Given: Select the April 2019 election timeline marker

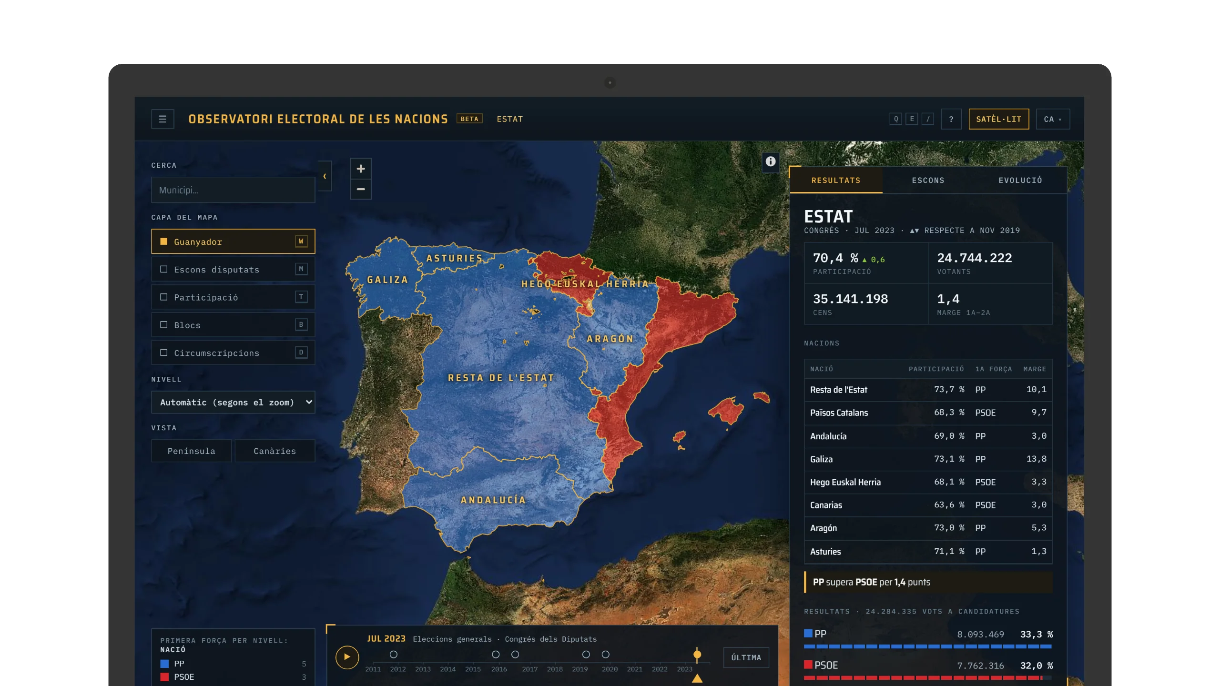Looking at the screenshot, I should (586, 655).
